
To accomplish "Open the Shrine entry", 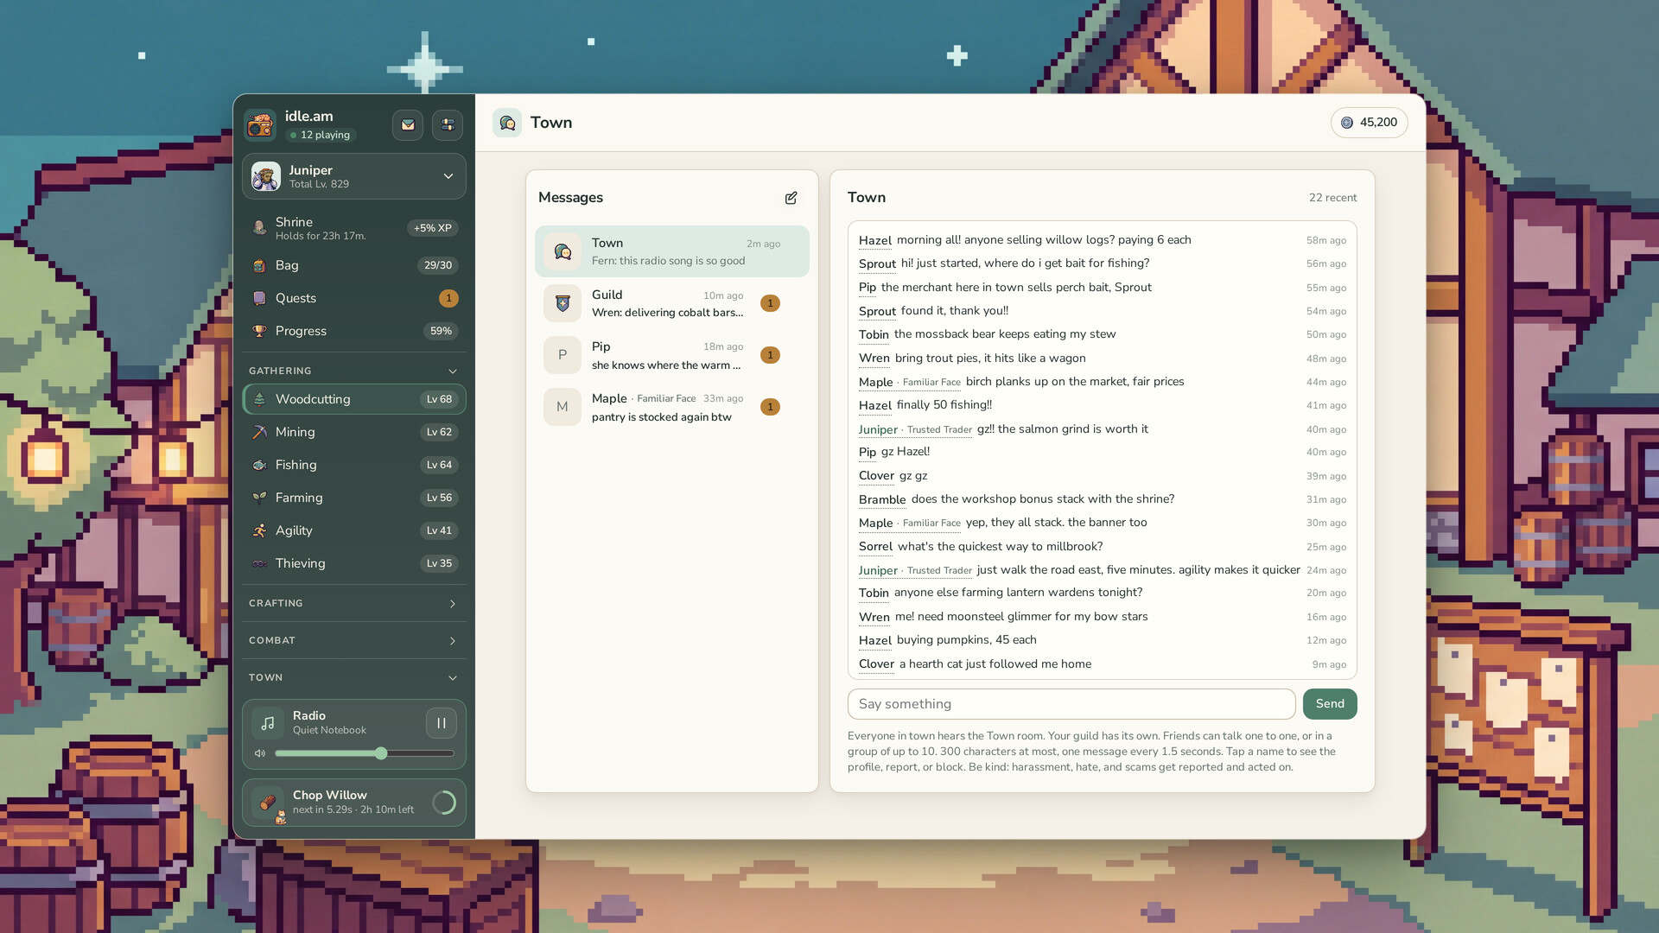I will (x=354, y=228).
